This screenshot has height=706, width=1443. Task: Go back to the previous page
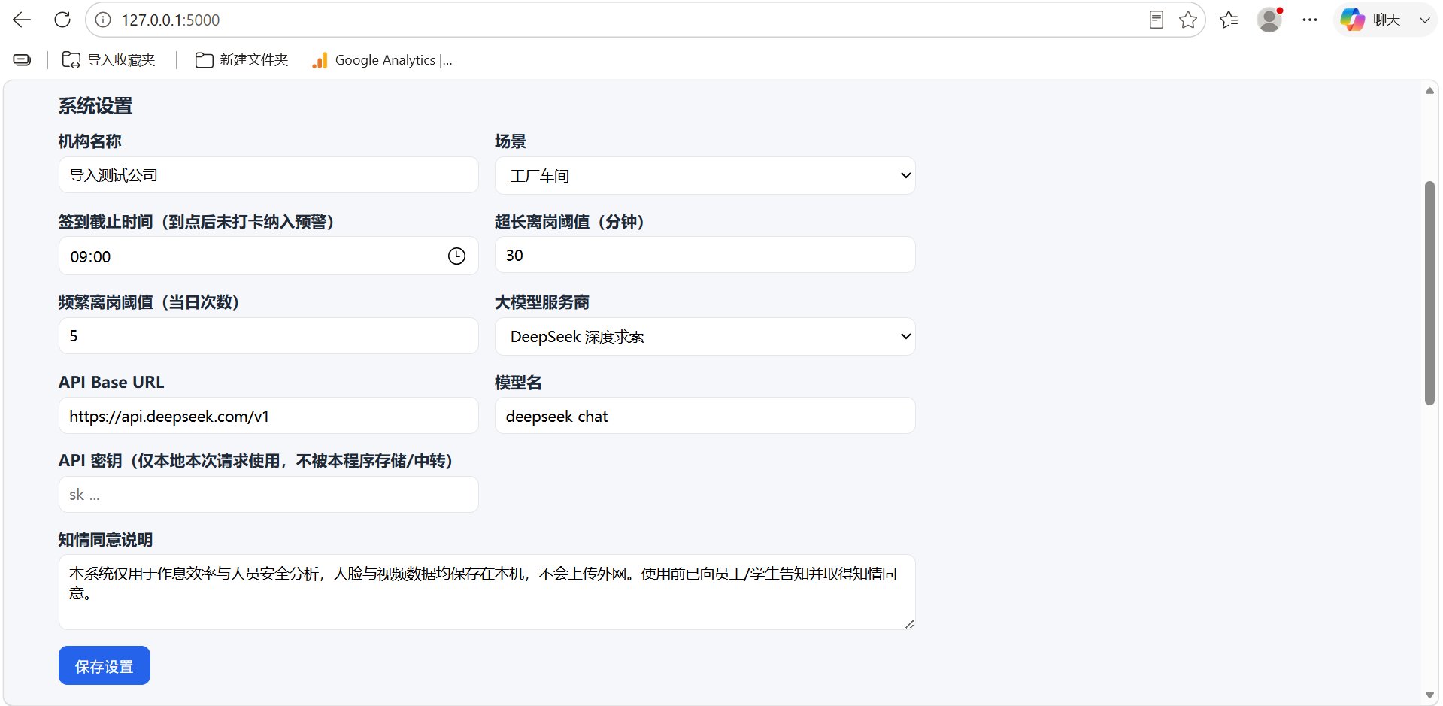(x=22, y=20)
